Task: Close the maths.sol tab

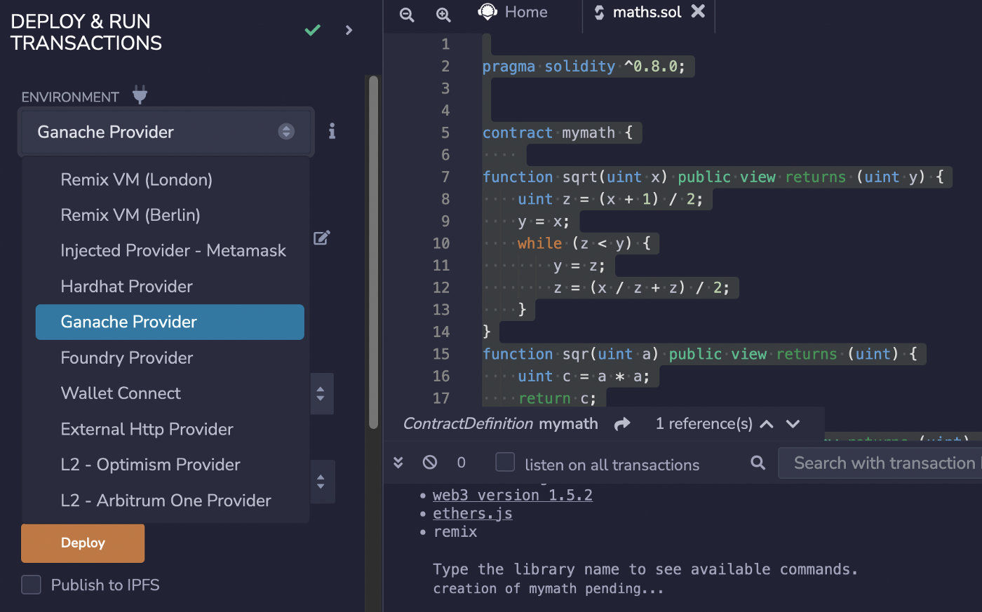Action: (698, 11)
